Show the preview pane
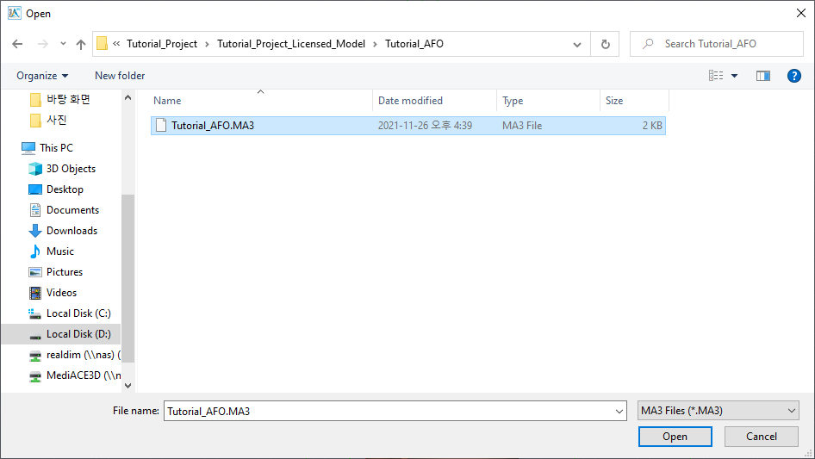 click(x=763, y=76)
